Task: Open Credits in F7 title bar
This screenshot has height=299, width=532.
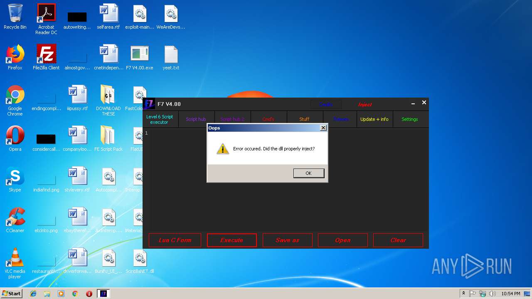Action: (x=326, y=104)
